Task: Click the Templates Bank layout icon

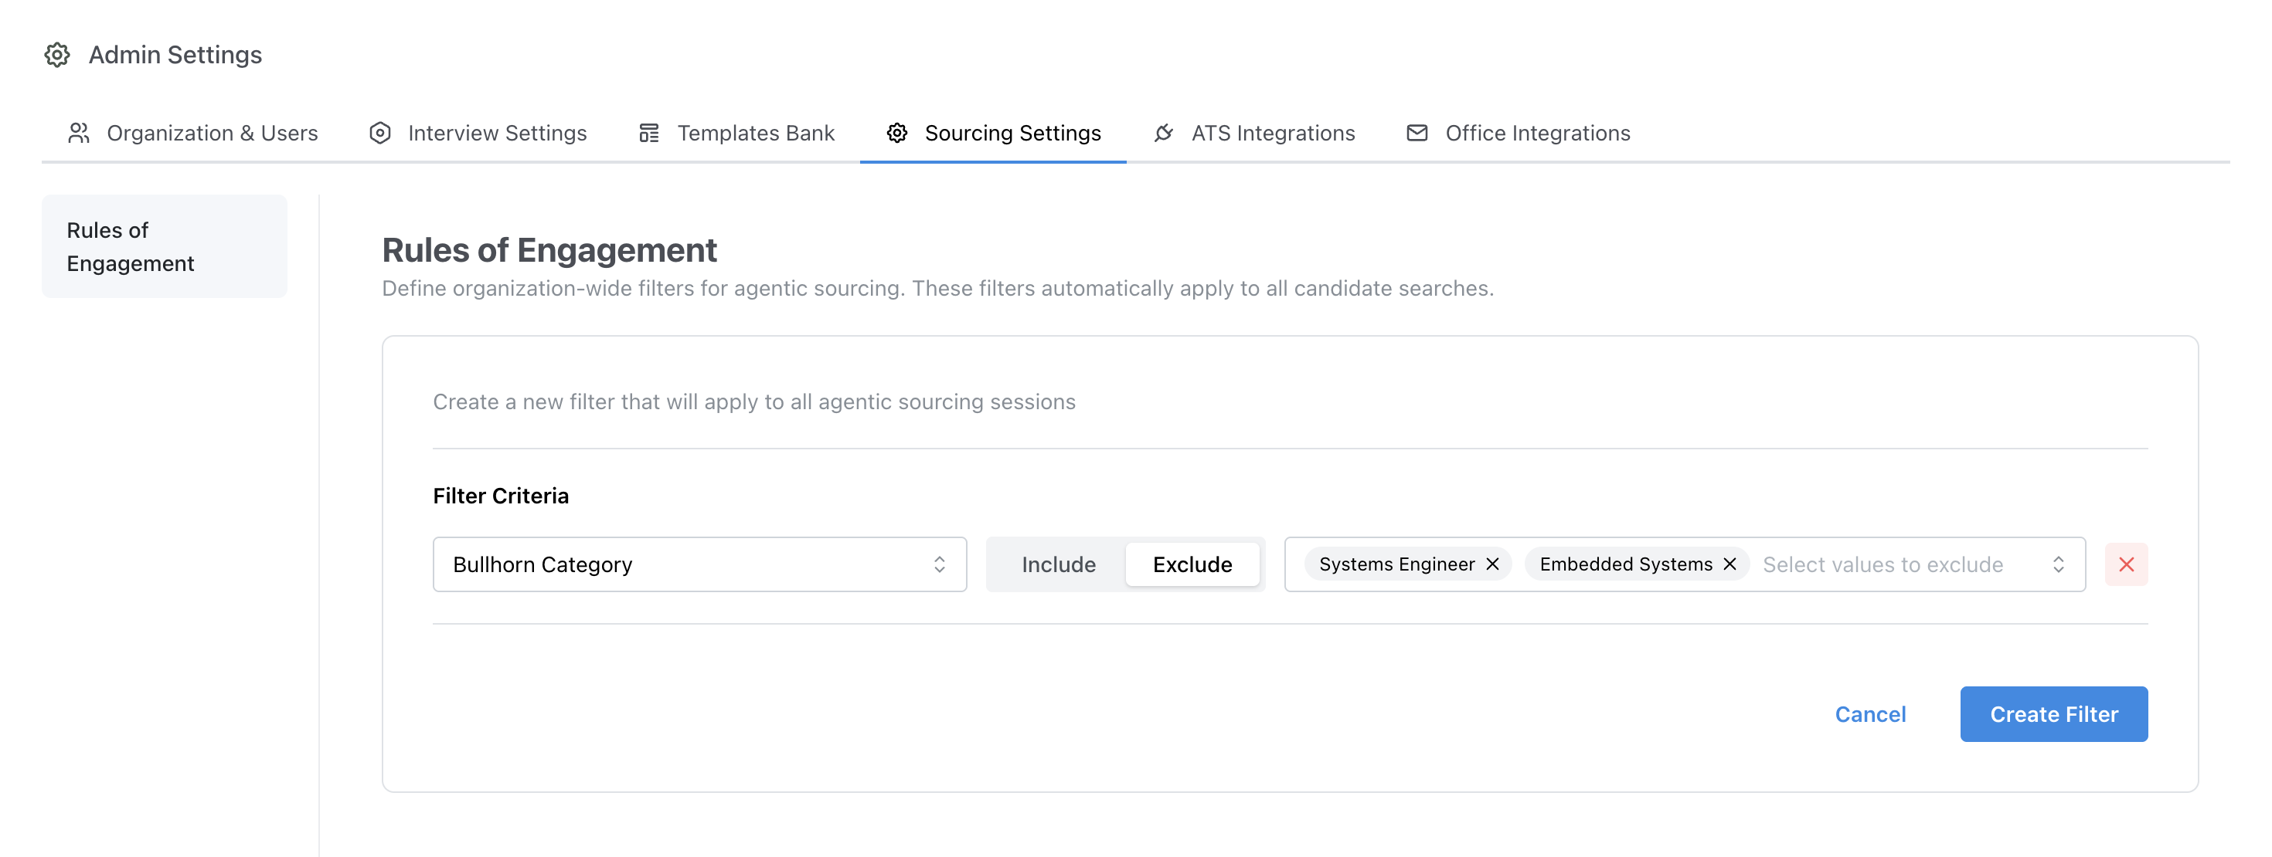Action: coord(649,133)
